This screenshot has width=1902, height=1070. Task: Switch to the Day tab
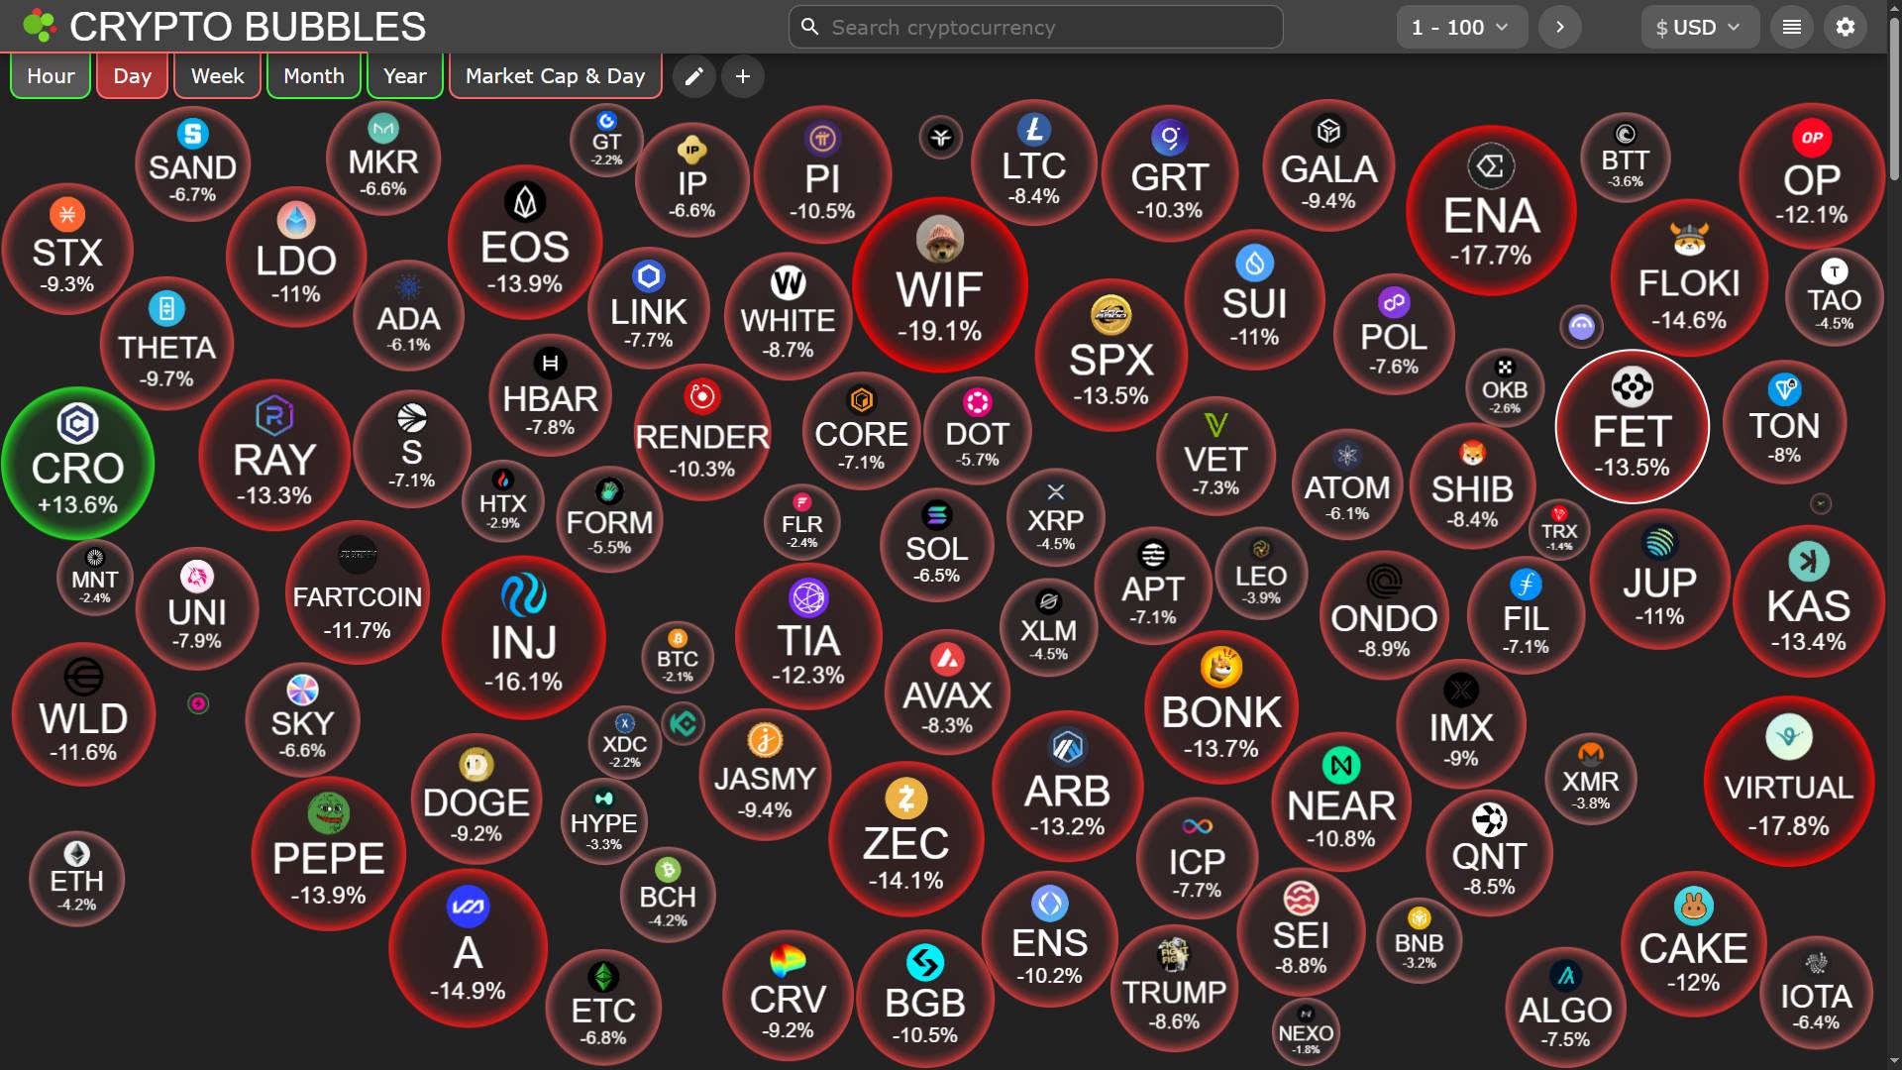133,76
